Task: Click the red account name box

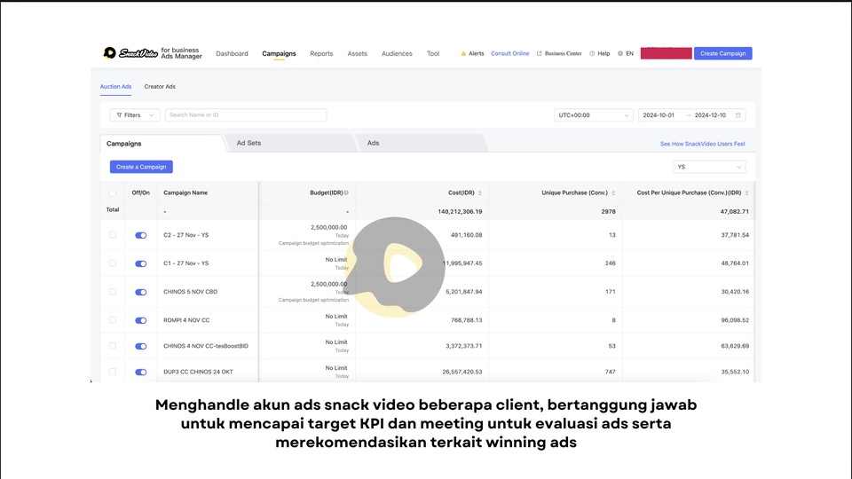Action: [667, 53]
